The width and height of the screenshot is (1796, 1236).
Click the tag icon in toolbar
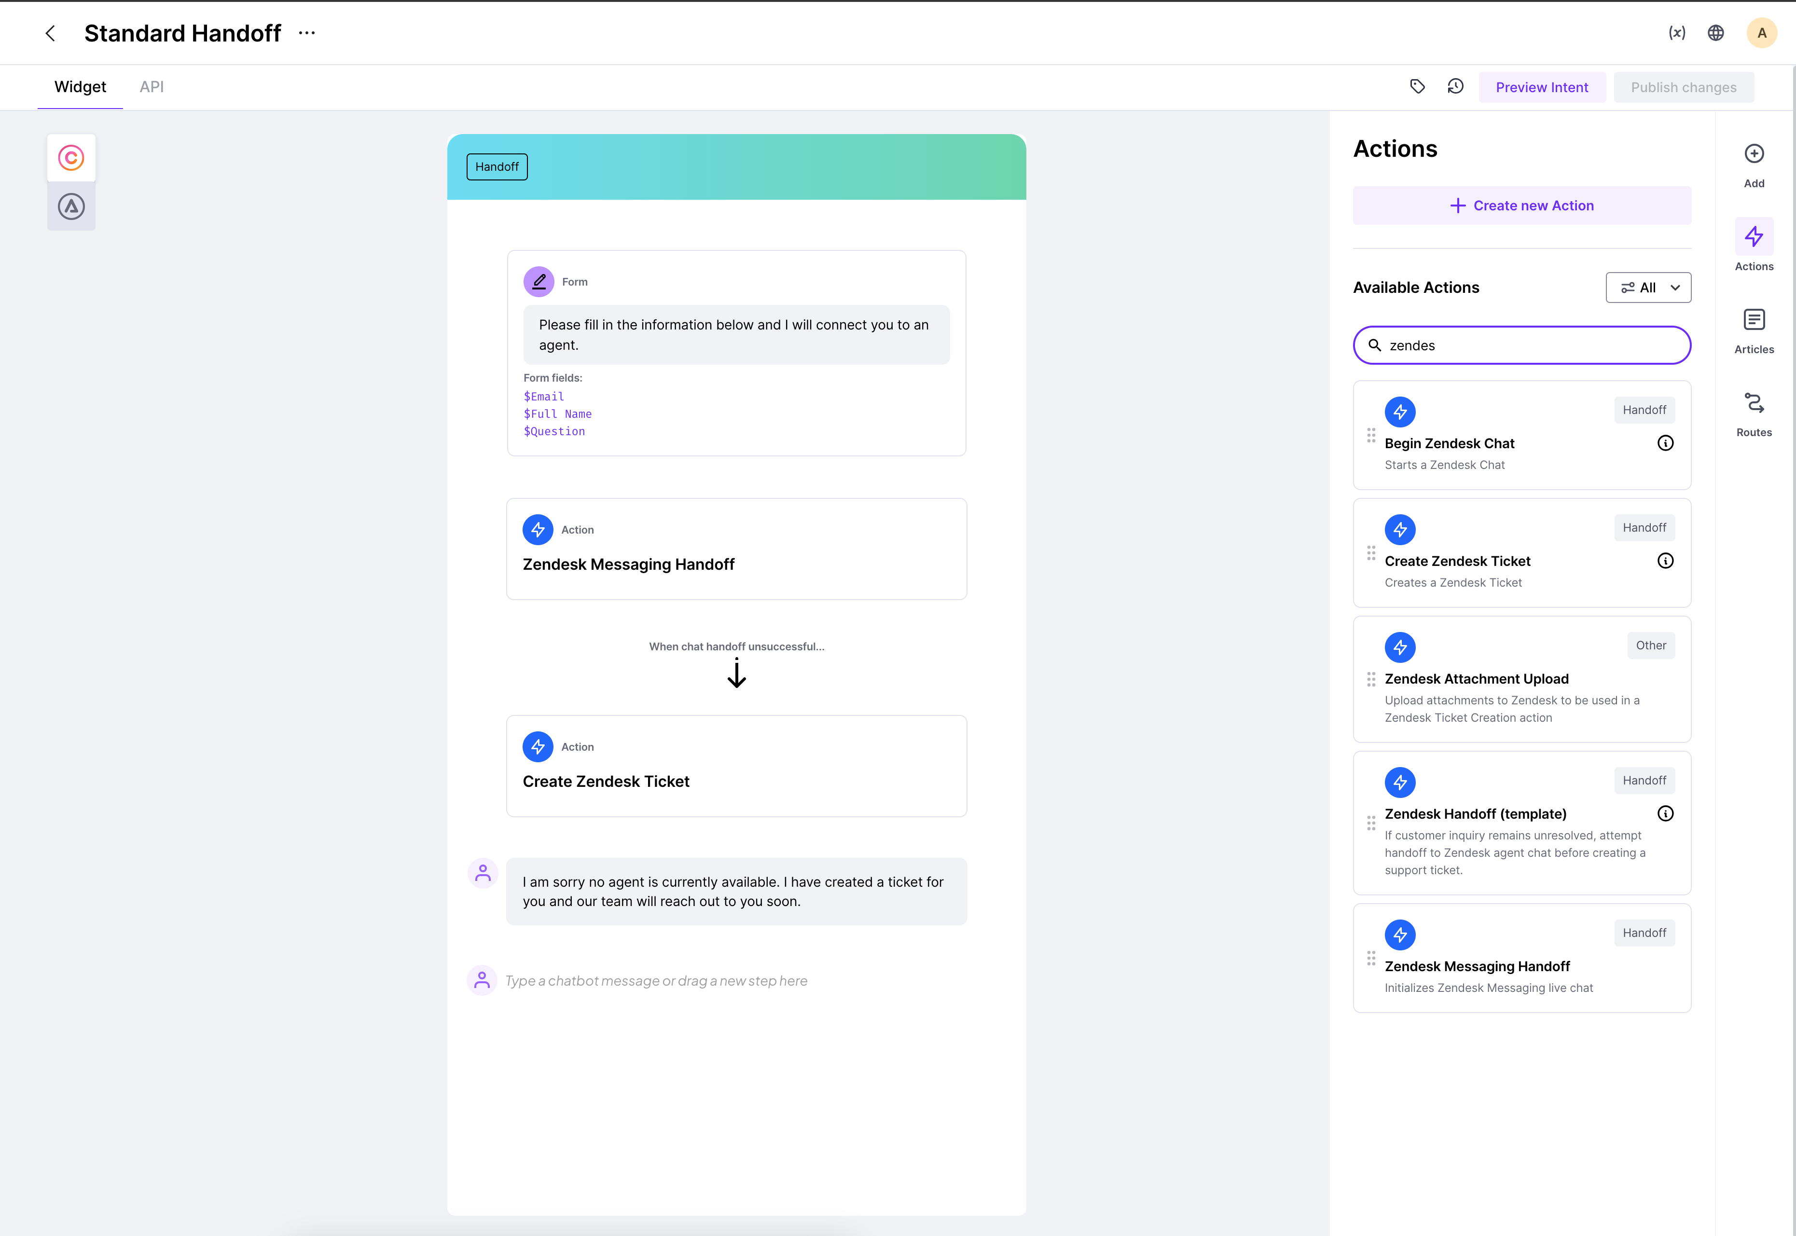tap(1417, 87)
